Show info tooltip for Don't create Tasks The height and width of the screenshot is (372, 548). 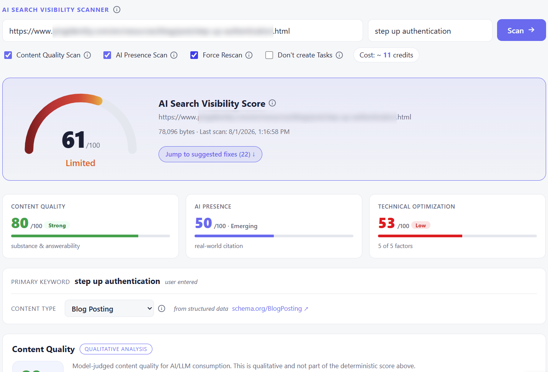click(339, 55)
